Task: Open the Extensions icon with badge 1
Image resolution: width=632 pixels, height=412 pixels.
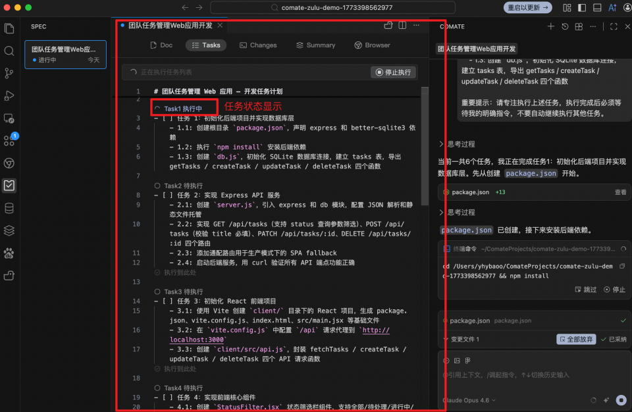Action: click(9, 140)
